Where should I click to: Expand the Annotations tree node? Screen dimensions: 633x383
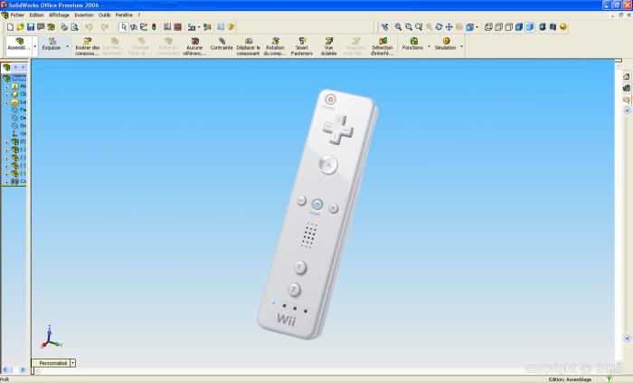7,86
